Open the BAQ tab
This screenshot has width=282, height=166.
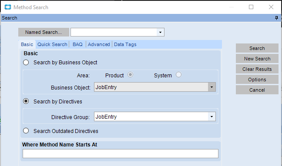point(77,44)
